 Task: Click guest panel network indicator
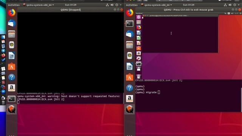tap(225, 14)
